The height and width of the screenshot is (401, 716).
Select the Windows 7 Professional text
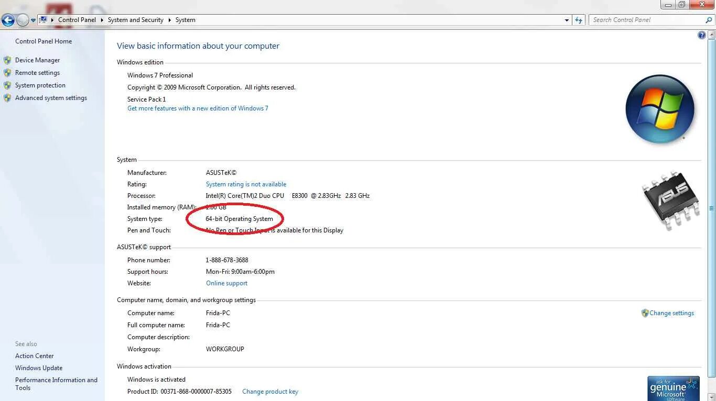160,75
